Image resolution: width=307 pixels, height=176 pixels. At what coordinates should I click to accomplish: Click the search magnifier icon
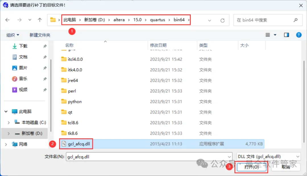click(295, 20)
